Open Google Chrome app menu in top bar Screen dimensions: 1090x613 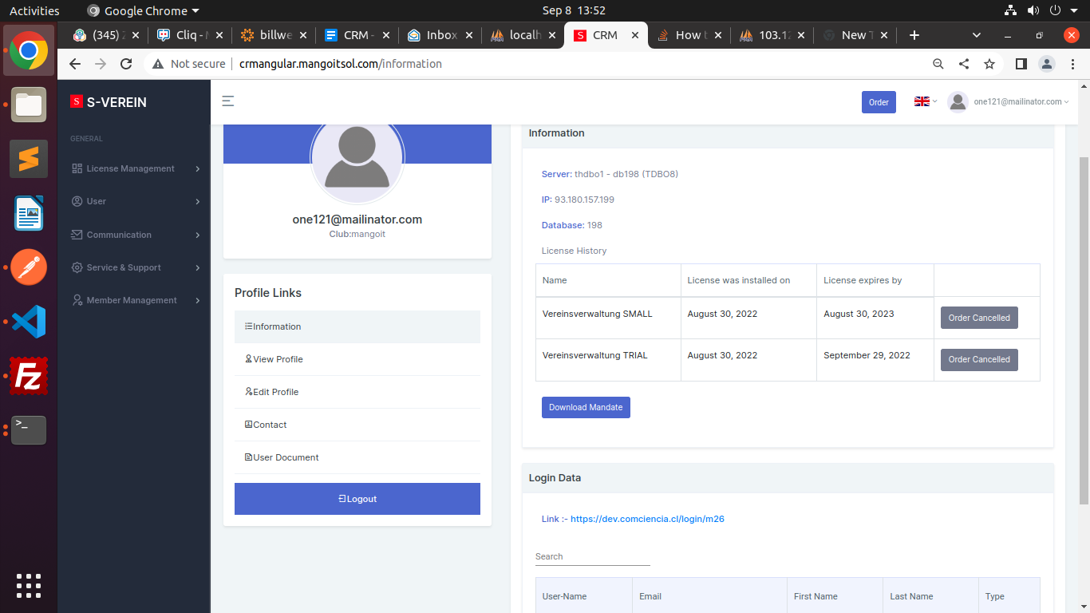pos(143,11)
